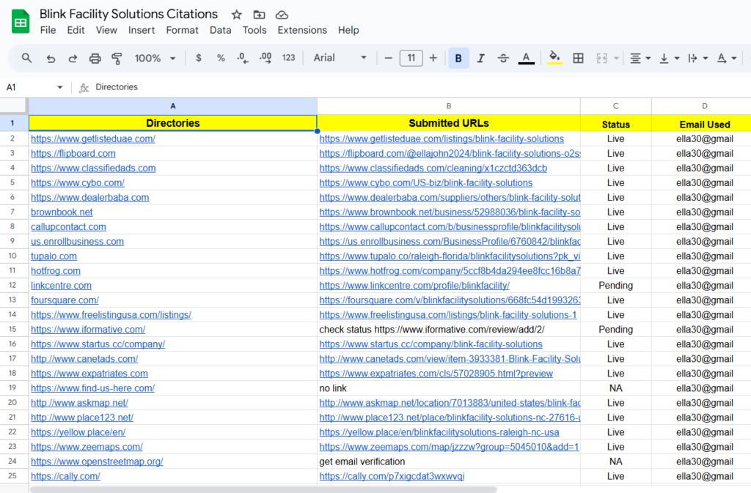
Task: Open the Extensions menu
Action: [302, 30]
